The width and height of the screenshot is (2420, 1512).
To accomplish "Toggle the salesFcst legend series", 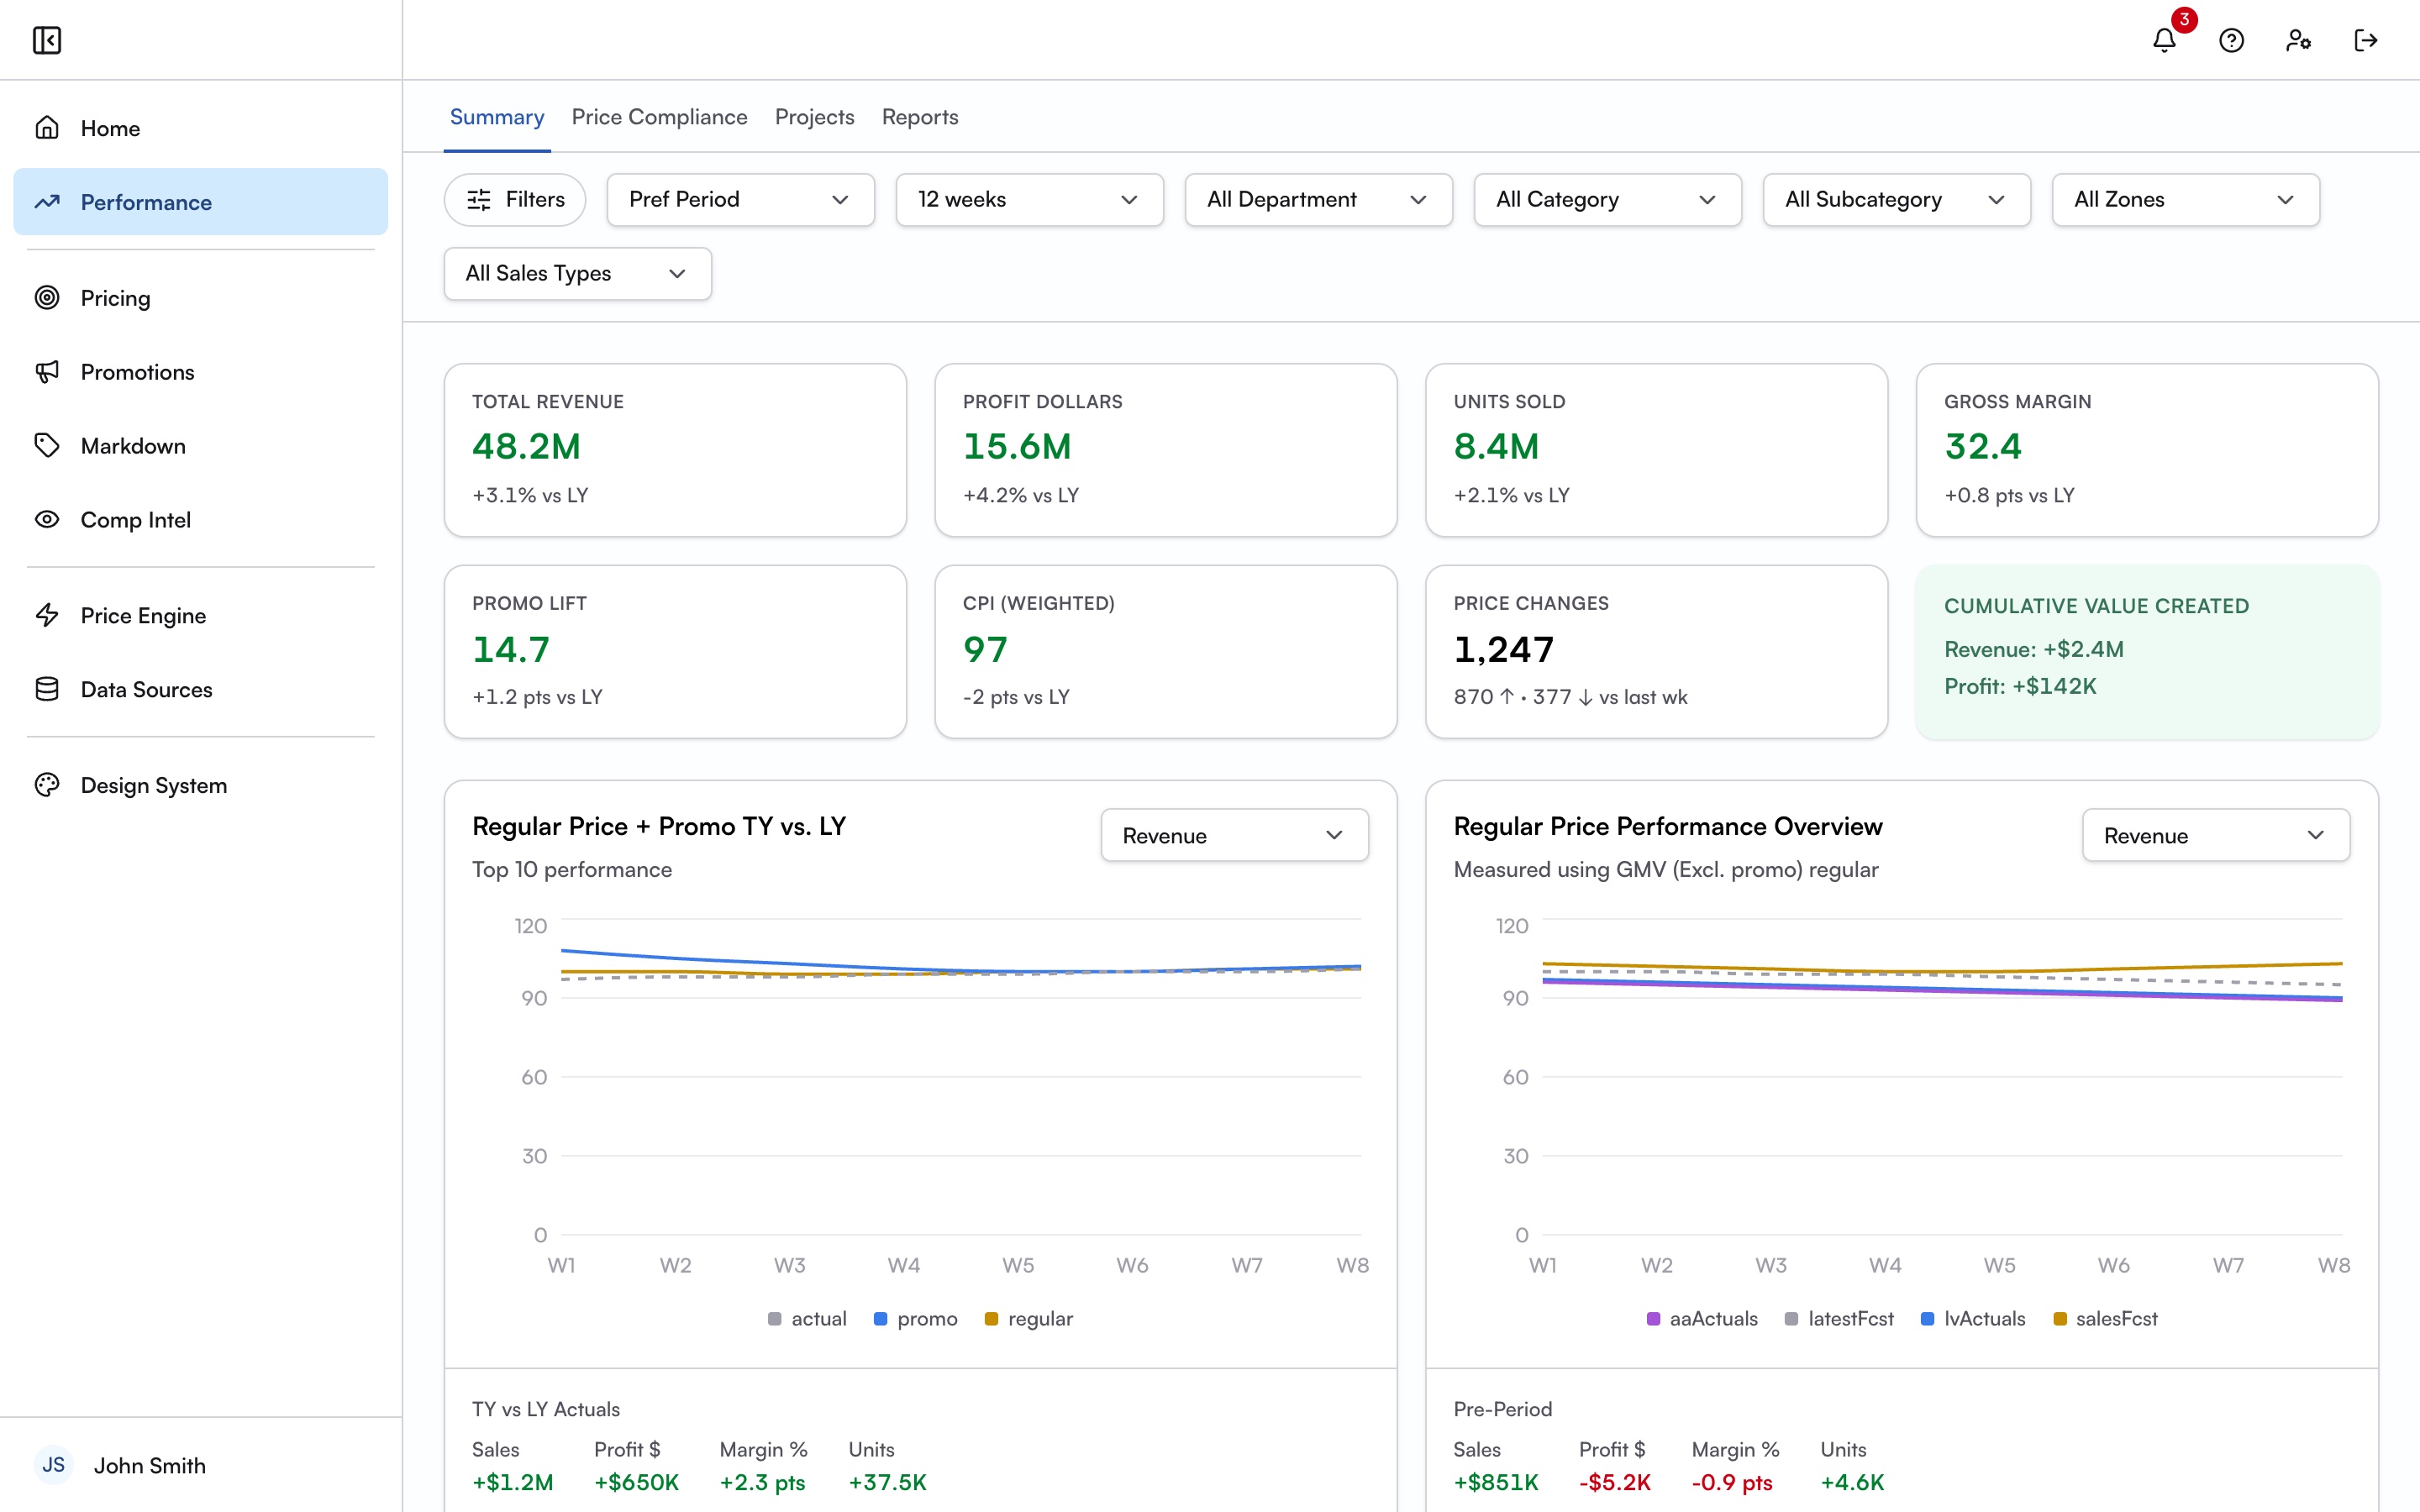I will coord(2105,1319).
